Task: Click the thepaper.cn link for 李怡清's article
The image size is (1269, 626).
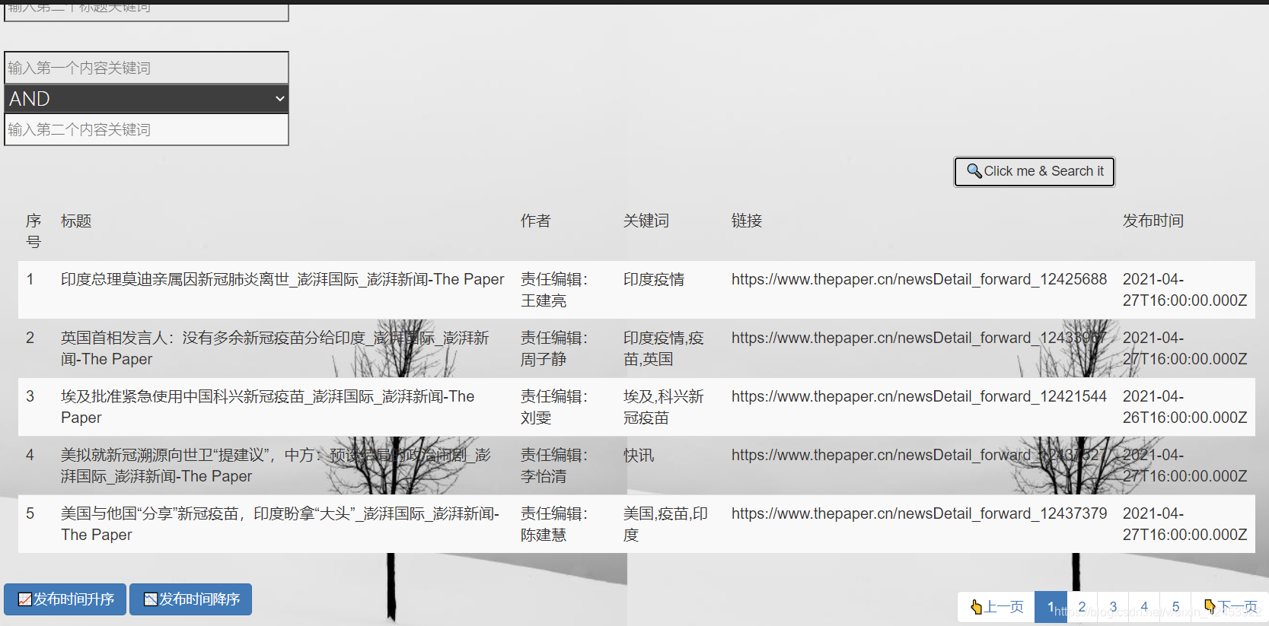Action: coord(919,455)
